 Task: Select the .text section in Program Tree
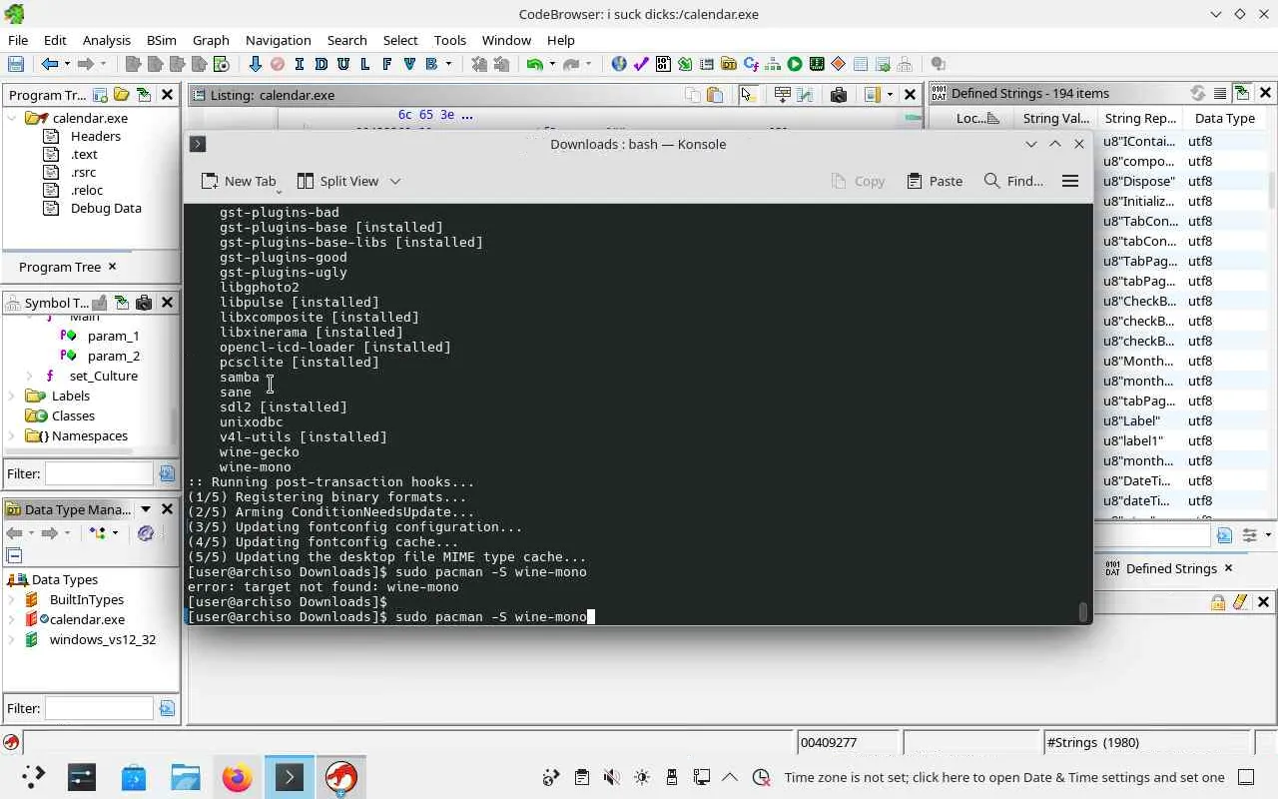(84, 154)
